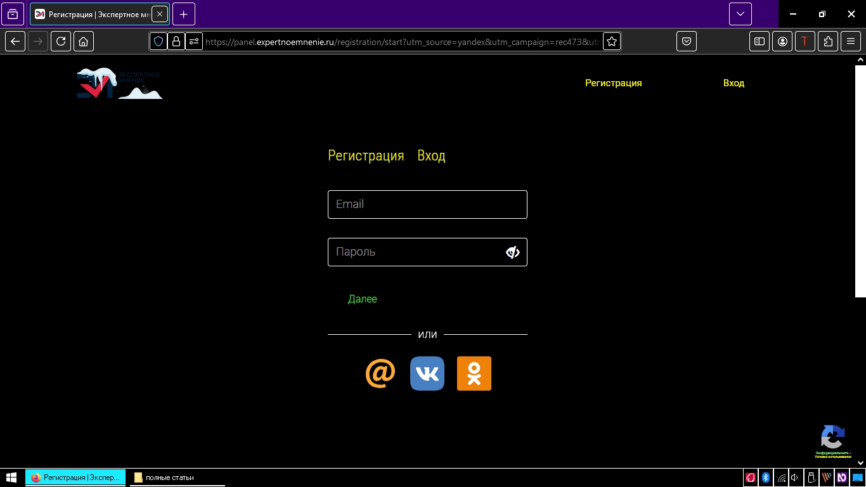The width and height of the screenshot is (866, 487).
Task: Open the red T extension icon
Action: click(805, 41)
